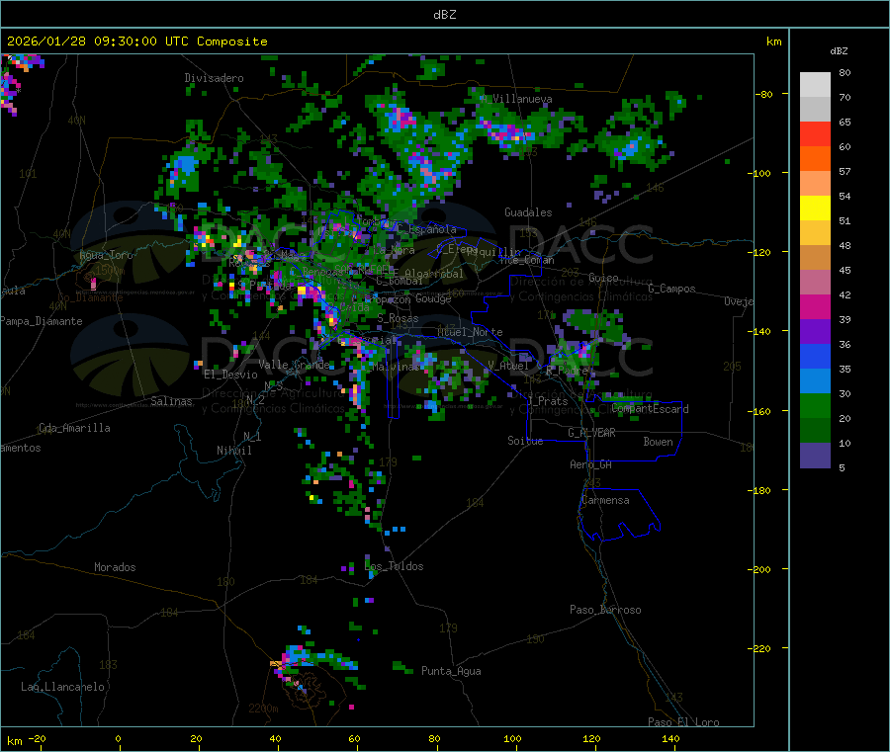Click the El_Desvio place name
Screen dimensions: 890x752
(230, 375)
